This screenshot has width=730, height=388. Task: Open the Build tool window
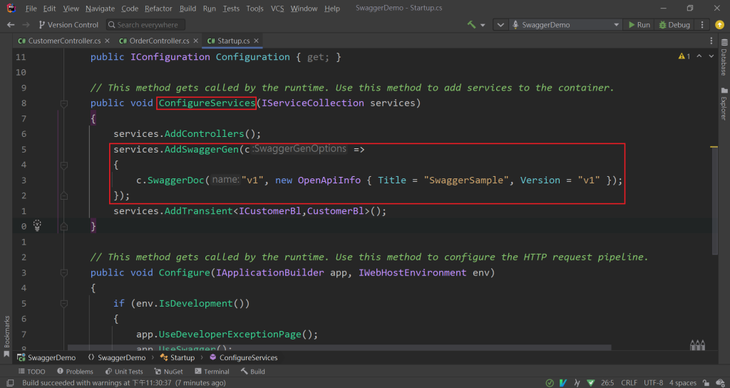point(253,371)
